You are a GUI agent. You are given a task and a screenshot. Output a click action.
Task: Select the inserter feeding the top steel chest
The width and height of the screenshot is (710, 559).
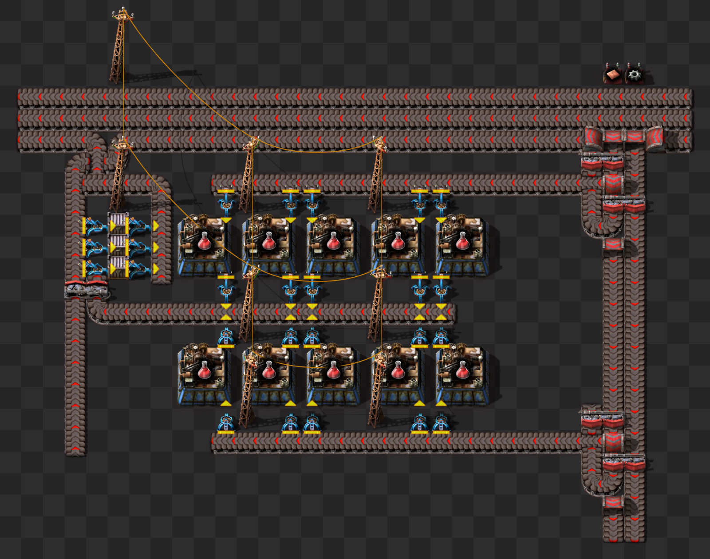click(96, 226)
